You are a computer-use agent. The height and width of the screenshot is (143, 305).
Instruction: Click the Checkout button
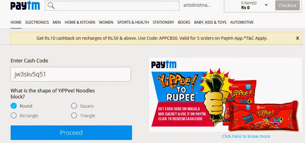(287, 5)
